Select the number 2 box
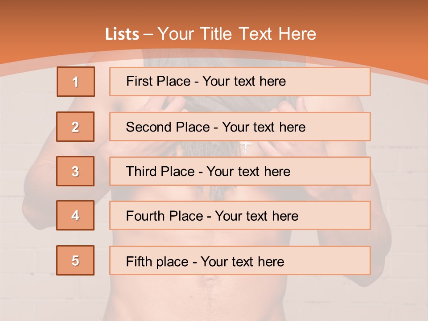Image resolution: width=428 pixels, height=321 pixels. 76,127
